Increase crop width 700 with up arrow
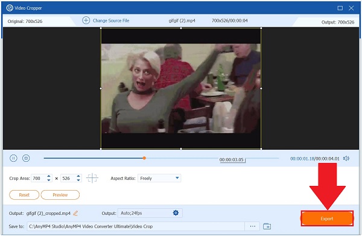Image resolution: width=362 pixels, height=236 pixels. tap(49, 176)
